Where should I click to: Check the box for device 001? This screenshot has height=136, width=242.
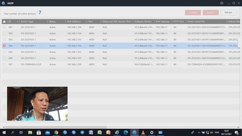pos(4,27)
